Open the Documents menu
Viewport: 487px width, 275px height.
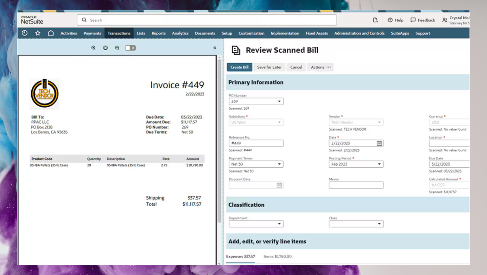[205, 33]
